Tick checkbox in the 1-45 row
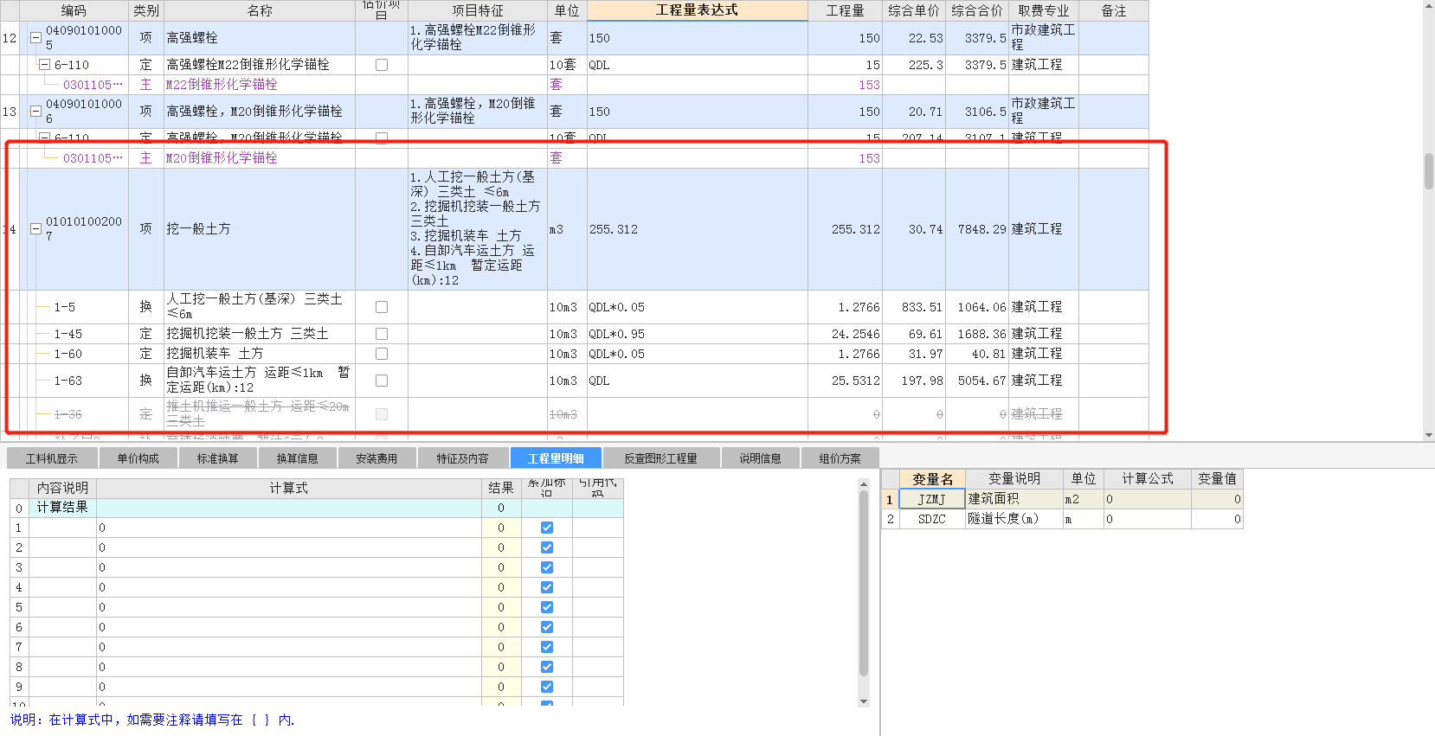Image resolution: width=1435 pixels, height=736 pixels. point(382,334)
